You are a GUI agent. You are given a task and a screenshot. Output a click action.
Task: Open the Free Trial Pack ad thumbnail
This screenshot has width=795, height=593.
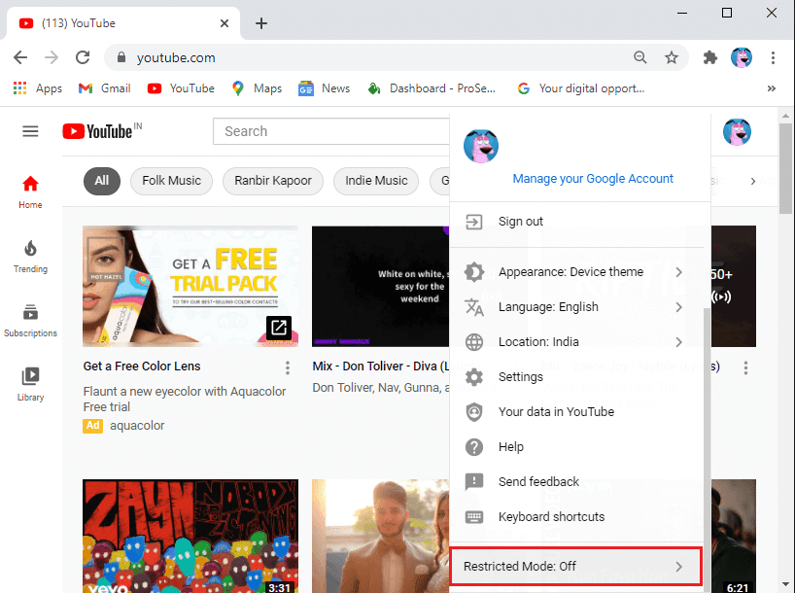click(190, 287)
